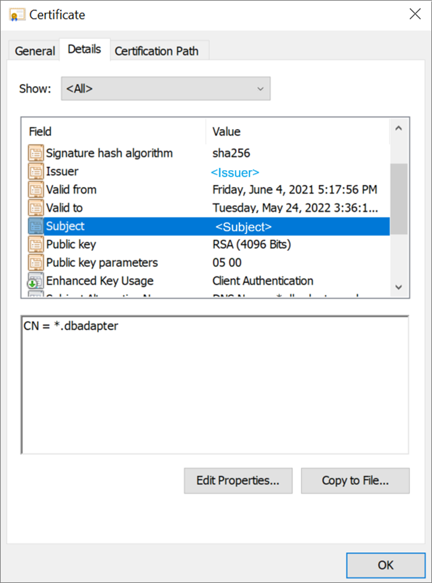
Task: Click the icon beside the Issuer field
Action: (36, 171)
